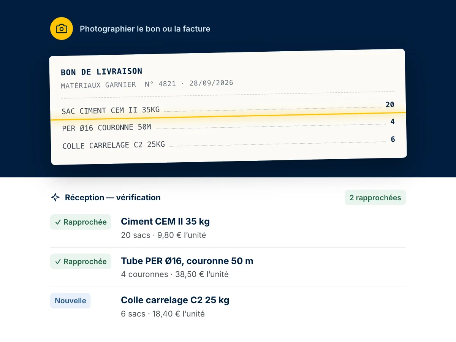Image resolution: width=456 pixels, height=342 pixels.
Task: Click 'N° 4821 · 28/09/2026' on the note
Action: (x=189, y=83)
